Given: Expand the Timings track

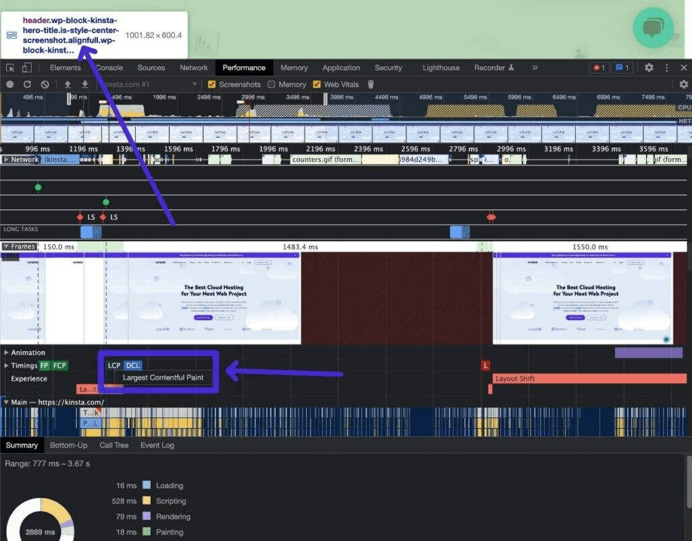Looking at the screenshot, I should click(6, 365).
